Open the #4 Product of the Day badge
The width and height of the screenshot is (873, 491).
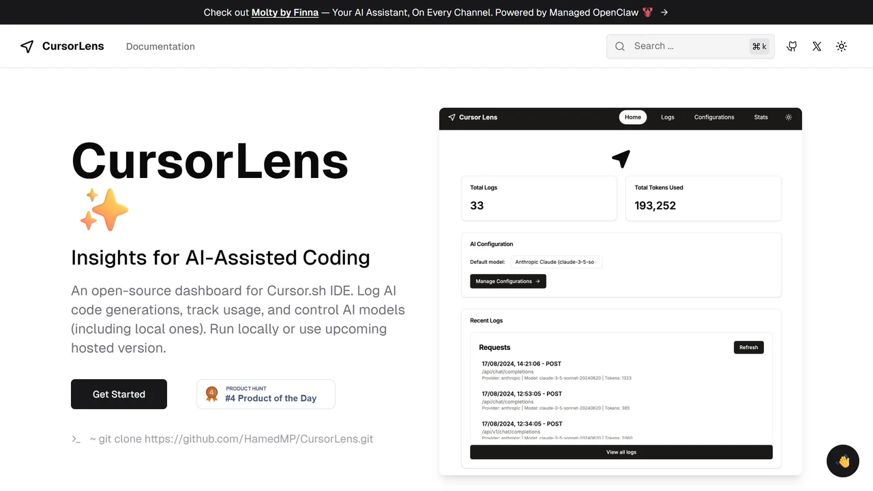coord(266,394)
